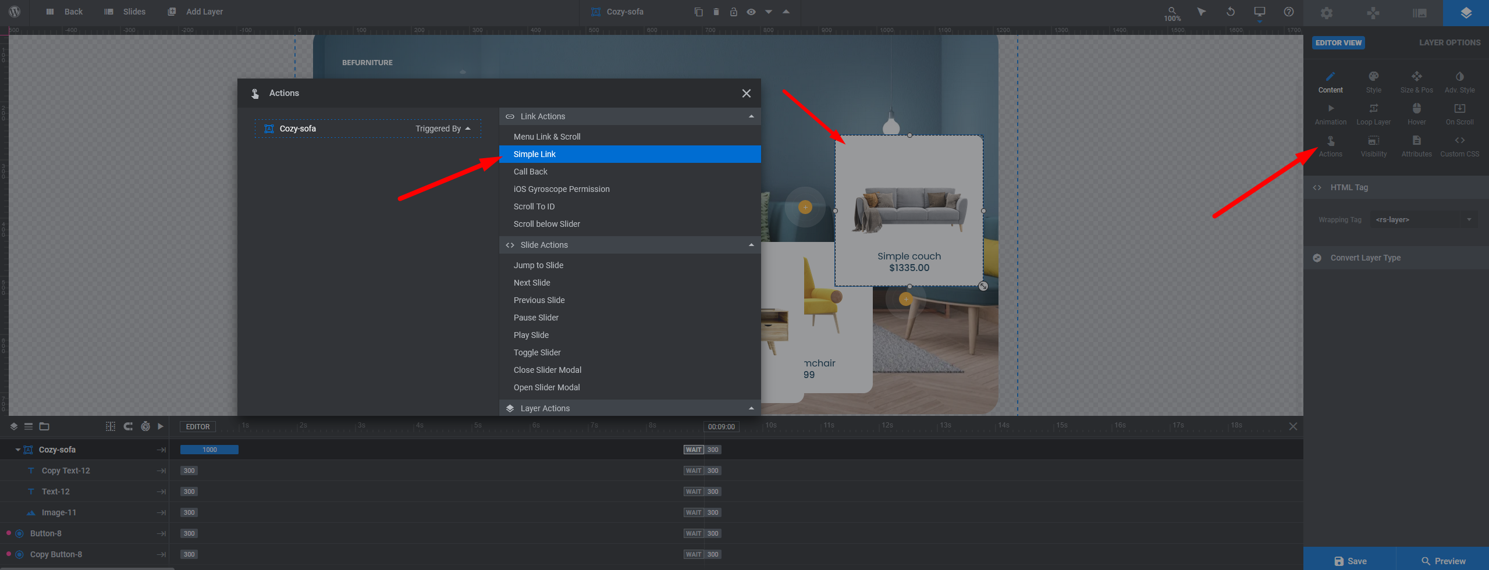Screen dimensions: 1489x570
Task: Toggle the magnet snap icon in timeline
Action: coord(128,426)
